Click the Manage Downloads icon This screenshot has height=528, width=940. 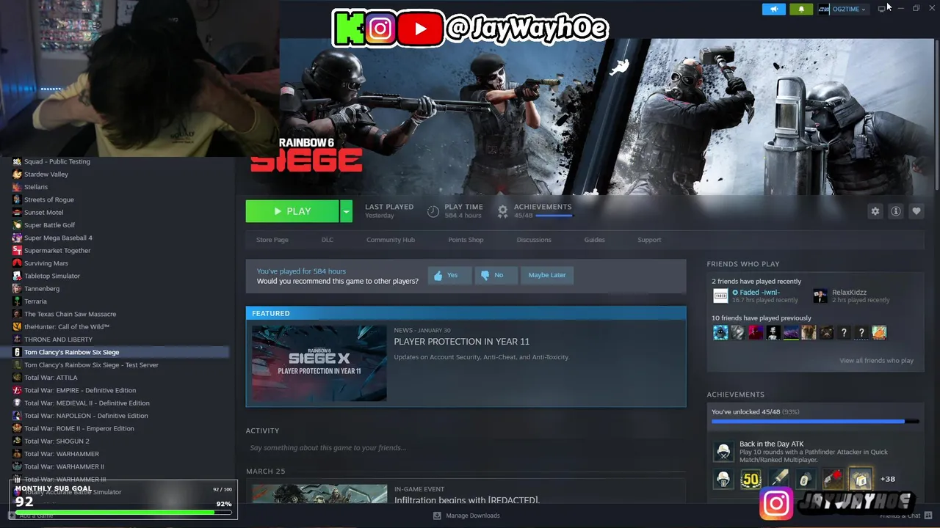tap(437, 516)
